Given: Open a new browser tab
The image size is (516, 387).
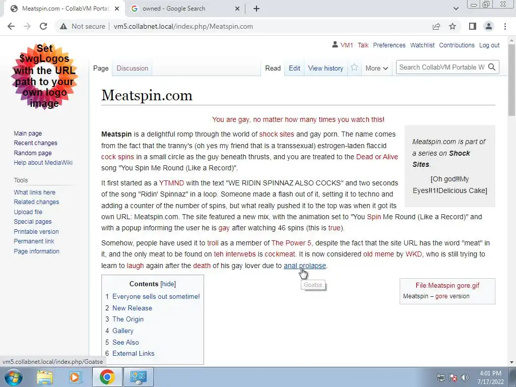Looking at the screenshot, I should point(256,9).
